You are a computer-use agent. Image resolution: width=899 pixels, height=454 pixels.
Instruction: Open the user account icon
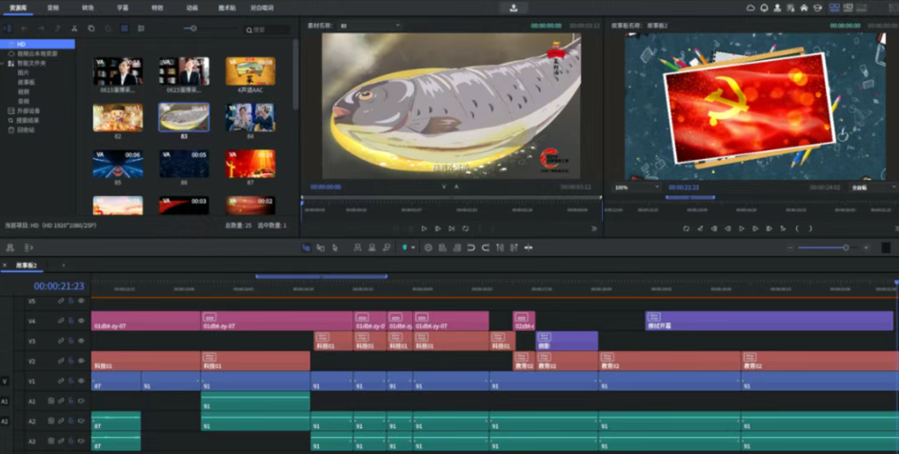click(x=777, y=8)
